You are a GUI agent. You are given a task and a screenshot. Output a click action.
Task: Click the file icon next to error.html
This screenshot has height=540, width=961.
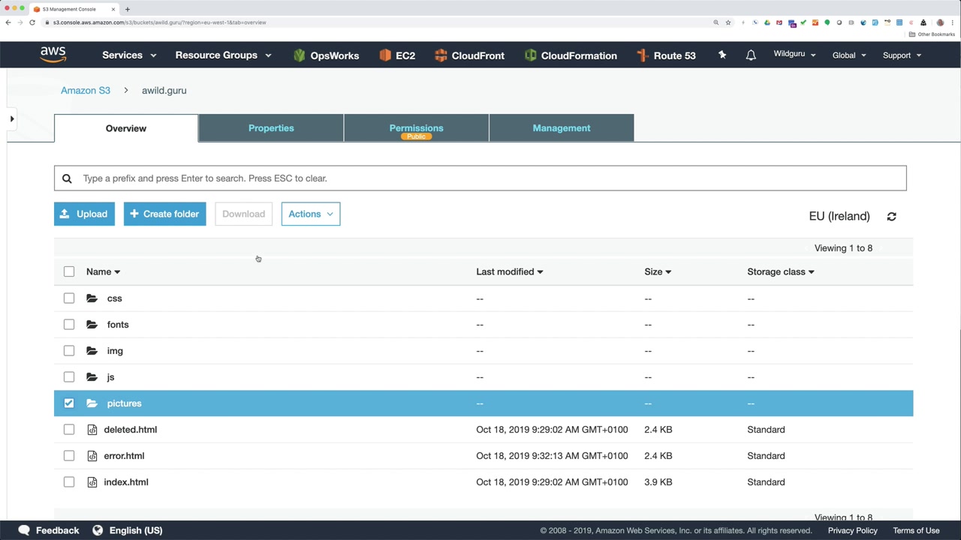click(92, 456)
